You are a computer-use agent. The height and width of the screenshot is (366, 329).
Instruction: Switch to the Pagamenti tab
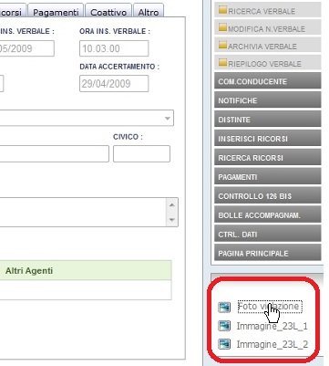(x=56, y=11)
